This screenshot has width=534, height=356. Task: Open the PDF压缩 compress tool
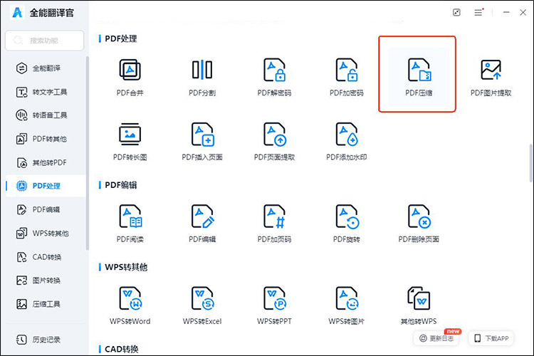tap(419, 78)
